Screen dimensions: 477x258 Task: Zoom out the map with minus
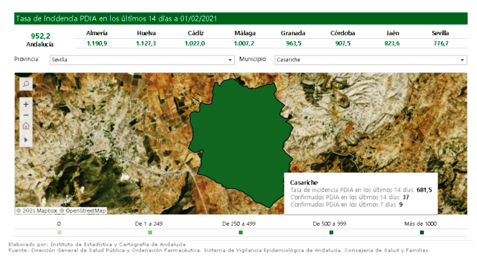pos(26,114)
